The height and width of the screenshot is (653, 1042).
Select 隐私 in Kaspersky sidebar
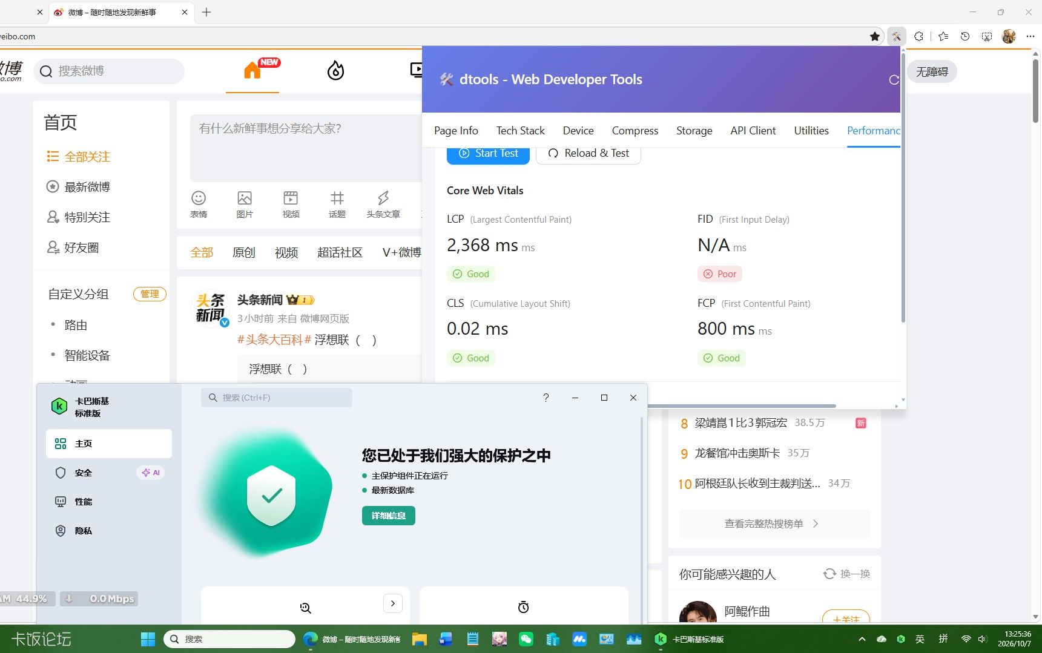coord(109,531)
